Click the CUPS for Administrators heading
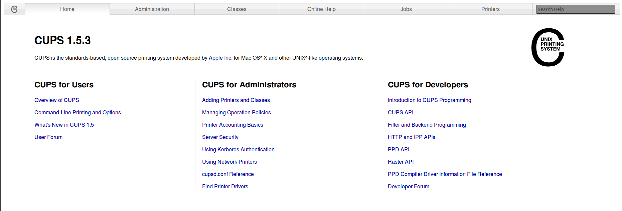 coord(249,85)
